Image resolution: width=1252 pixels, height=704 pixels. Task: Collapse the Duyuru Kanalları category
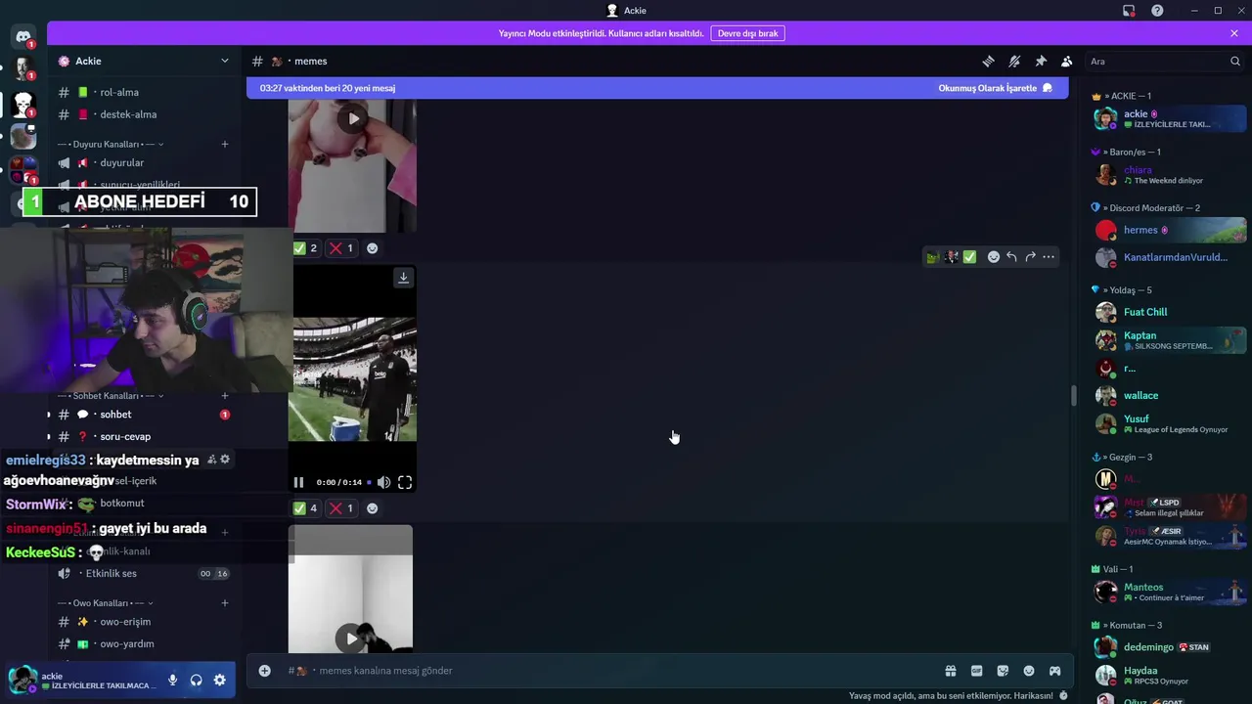tap(111, 144)
